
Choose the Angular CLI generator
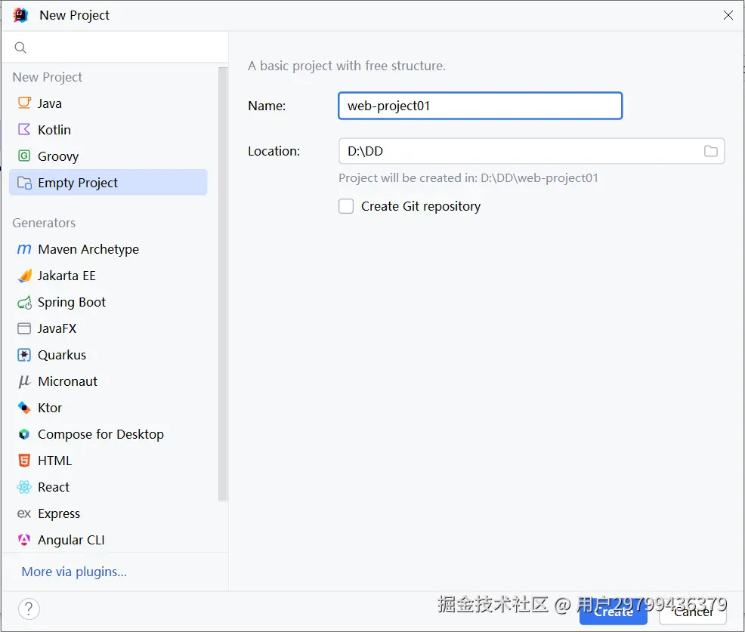108,540
